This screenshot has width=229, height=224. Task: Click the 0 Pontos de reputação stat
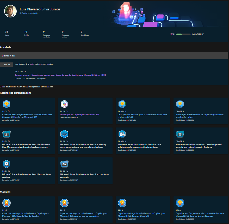pyautogui.click(x=46, y=34)
